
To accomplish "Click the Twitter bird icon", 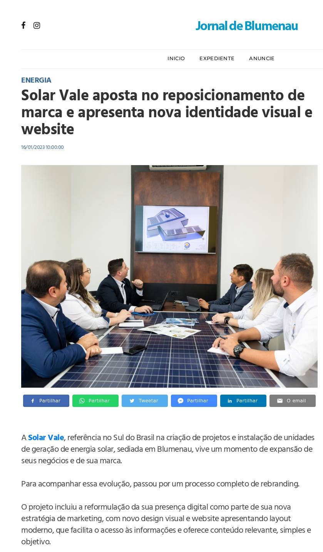I will 132,401.
